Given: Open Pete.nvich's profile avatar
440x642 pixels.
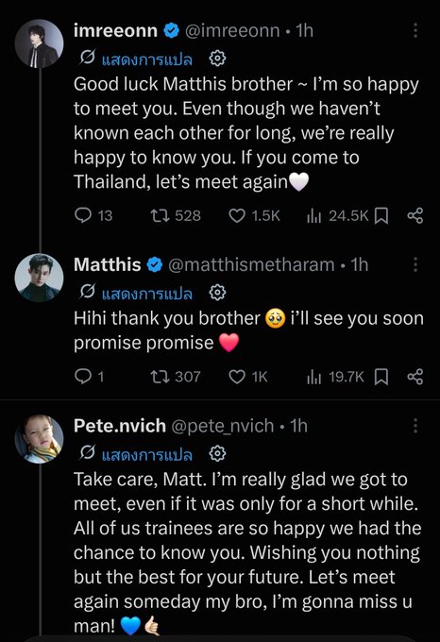Looking at the screenshot, I should 40,439.
